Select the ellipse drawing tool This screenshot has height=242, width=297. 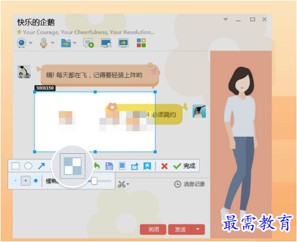pyautogui.click(x=28, y=166)
